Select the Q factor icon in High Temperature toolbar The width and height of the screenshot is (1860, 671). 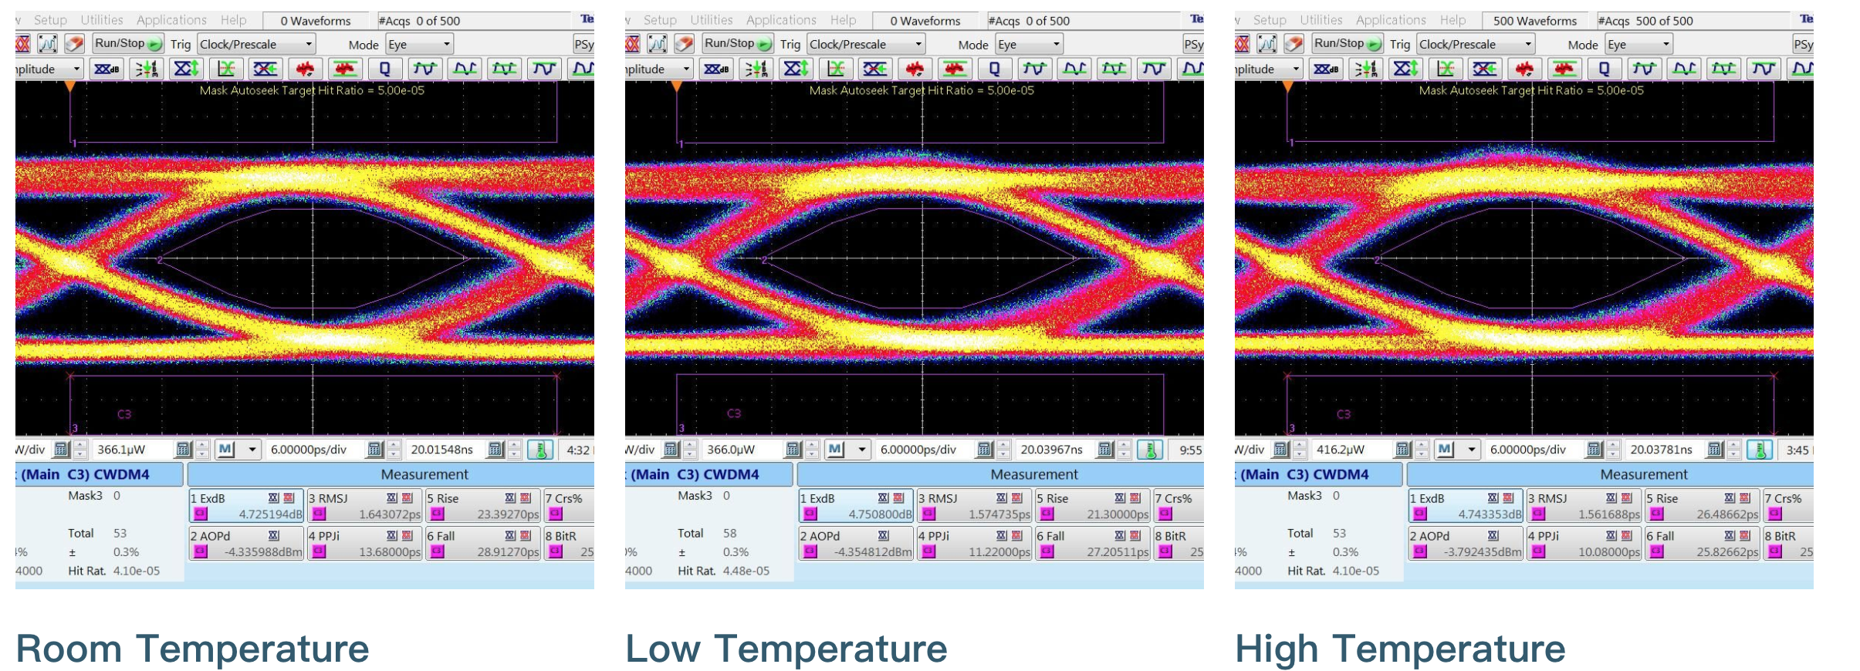point(1604,69)
